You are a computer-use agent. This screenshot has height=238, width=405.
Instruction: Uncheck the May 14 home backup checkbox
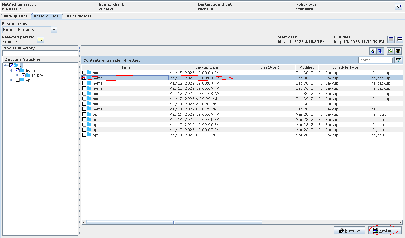(x=84, y=78)
